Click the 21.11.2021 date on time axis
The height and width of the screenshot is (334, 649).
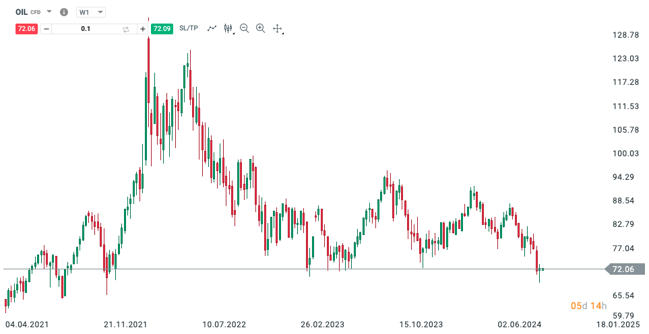pyautogui.click(x=126, y=325)
